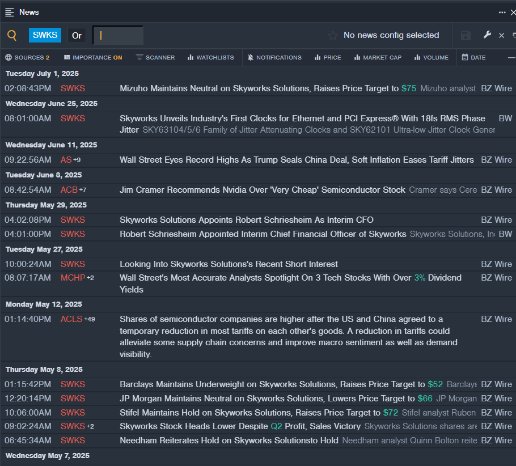Click the search magnifier icon

(x=12, y=35)
